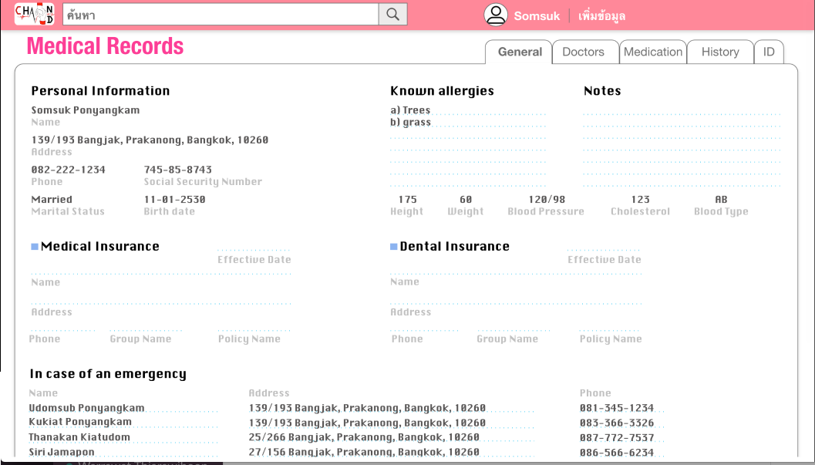Click the Dental Insurance Effective Date field
Screen dimensions: 815x465
click(x=604, y=248)
